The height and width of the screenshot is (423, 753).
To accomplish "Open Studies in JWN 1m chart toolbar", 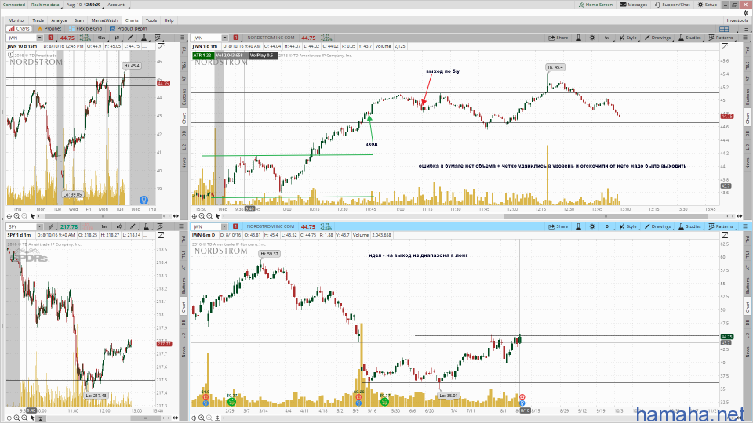I will point(689,38).
